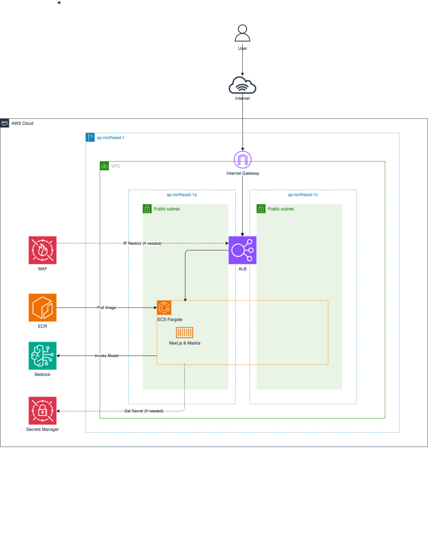
Task: Click the 'Next.js & Mastra' text label
Action: tap(185, 343)
